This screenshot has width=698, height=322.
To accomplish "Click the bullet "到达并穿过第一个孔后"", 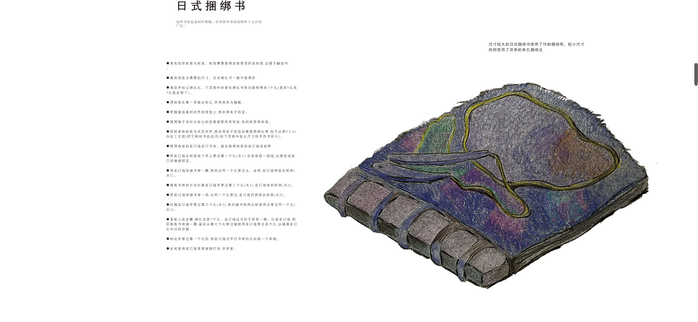I will pyautogui.click(x=223, y=239).
